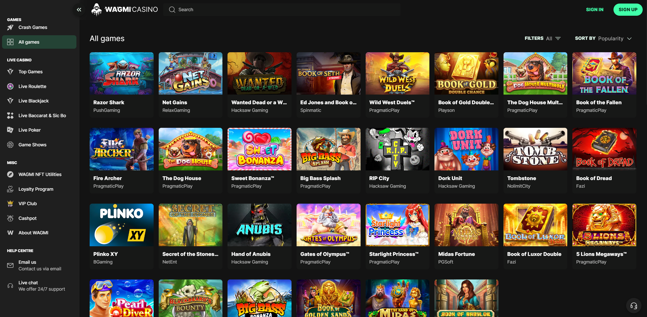The image size is (647, 317).
Task: Click the WAGMI NFT Utilities compass icon
Action: point(10,174)
